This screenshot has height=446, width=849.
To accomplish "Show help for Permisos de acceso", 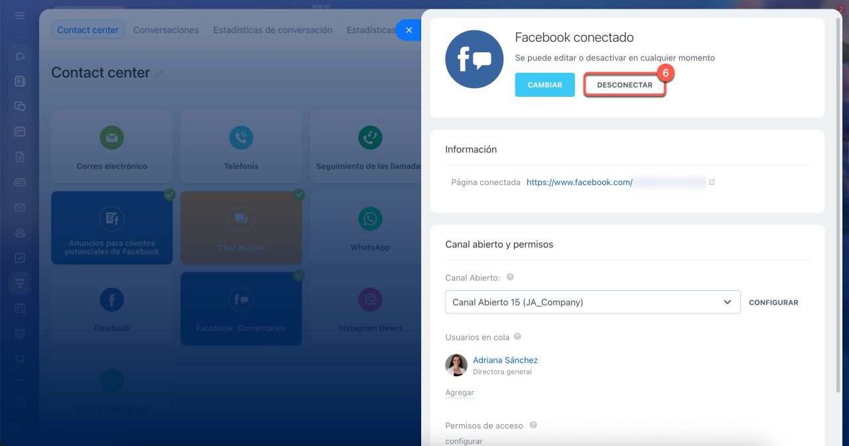I will tap(533, 425).
